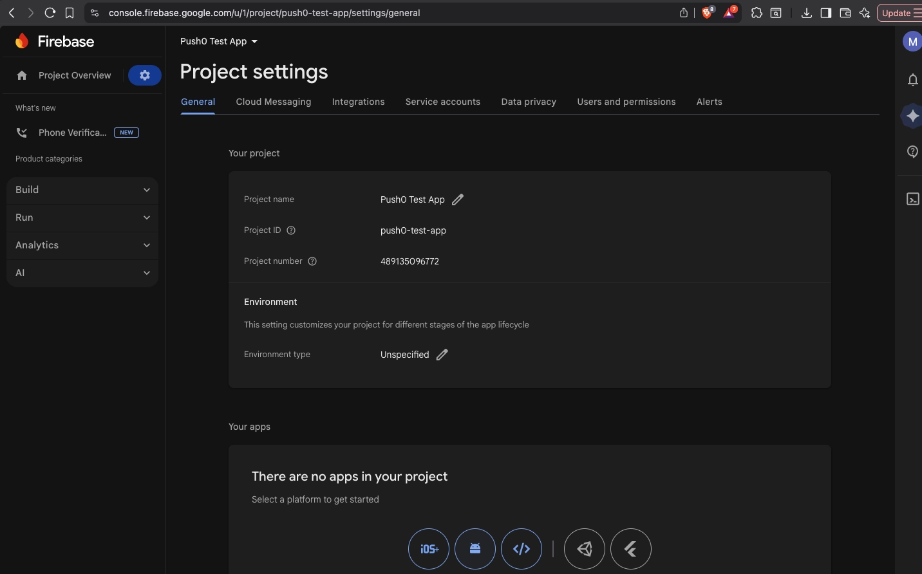Open the Firebase CLI terminal icon
Image resolution: width=922 pixels, height=574 pixels.
coord(912,199)
